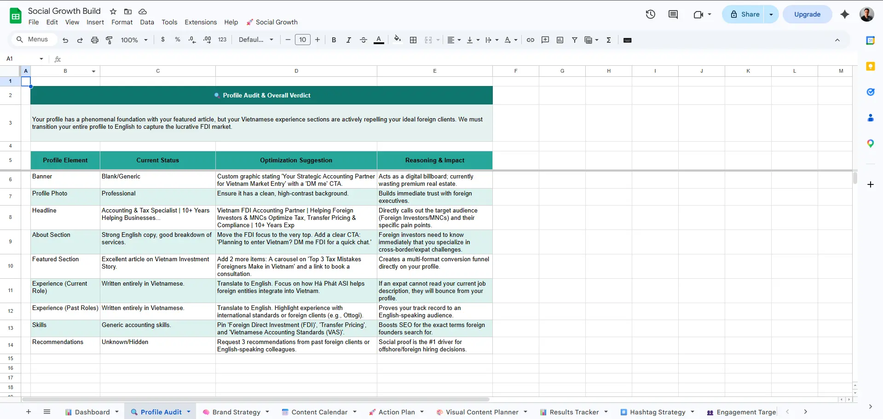Check the cloud save status

pyautogui.click(x=143, y=11)
